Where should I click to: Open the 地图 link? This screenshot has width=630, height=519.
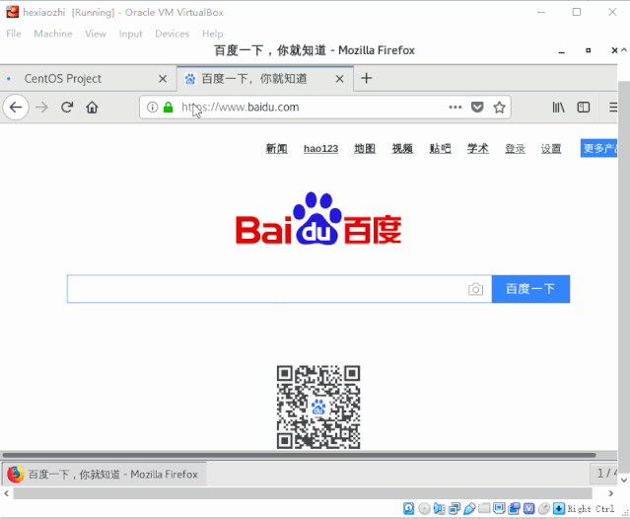(365, 148)
